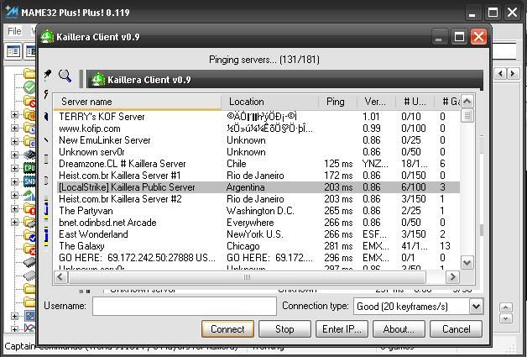The width and height of the screenshot is (527, 357).
Task: Open the File menu in MAME32
Action: click(x=14, y=31)
